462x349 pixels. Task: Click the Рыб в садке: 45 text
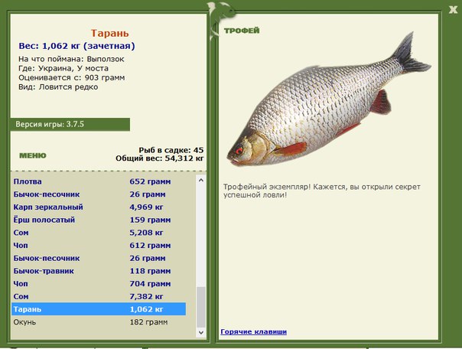click(171, 150)
